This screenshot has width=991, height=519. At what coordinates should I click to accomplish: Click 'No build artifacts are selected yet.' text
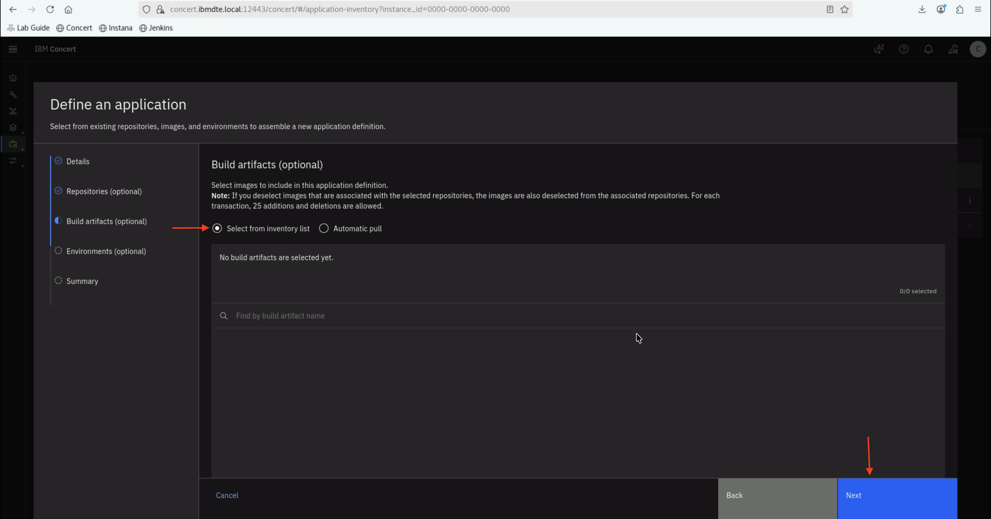(276, 258)
